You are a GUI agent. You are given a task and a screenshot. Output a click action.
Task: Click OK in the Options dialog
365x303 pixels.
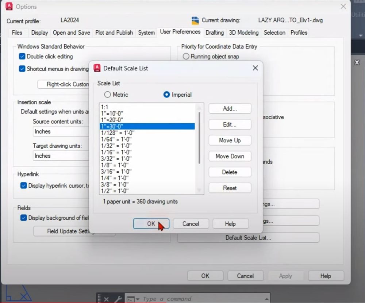coord(205,276)
